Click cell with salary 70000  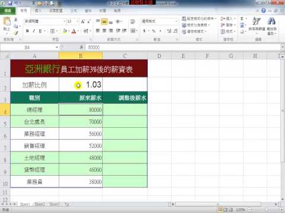tap(81, 122)
